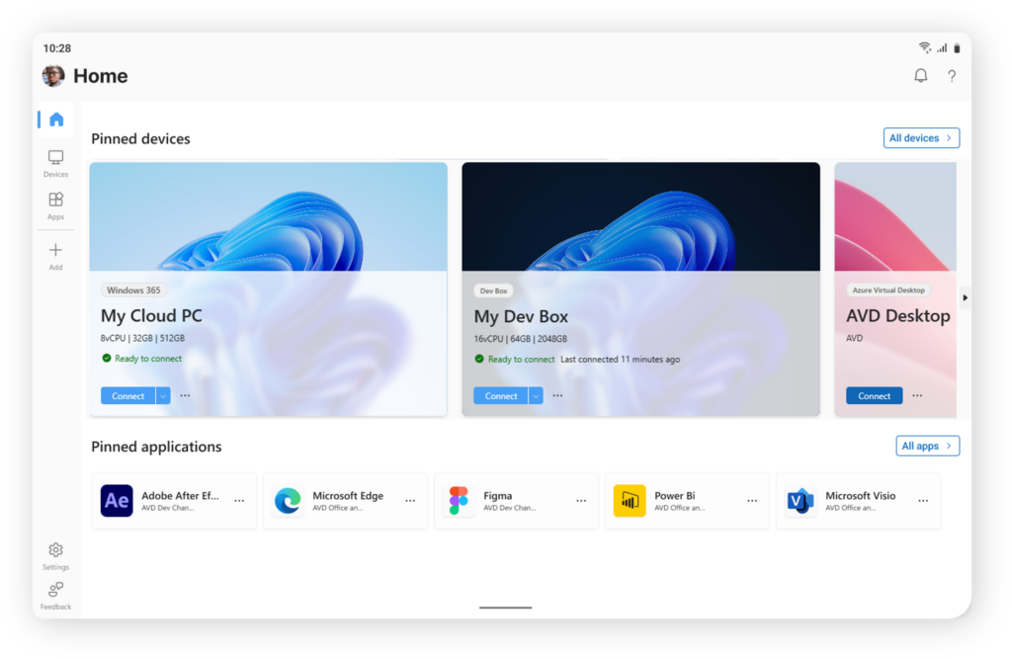
Task: Click the My Cloud PC wallpaper thumbnail
Action: click(268, 217)
